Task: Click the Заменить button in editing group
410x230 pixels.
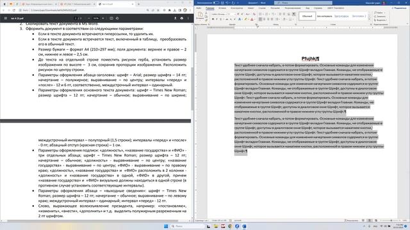Action: click(380, 17)
